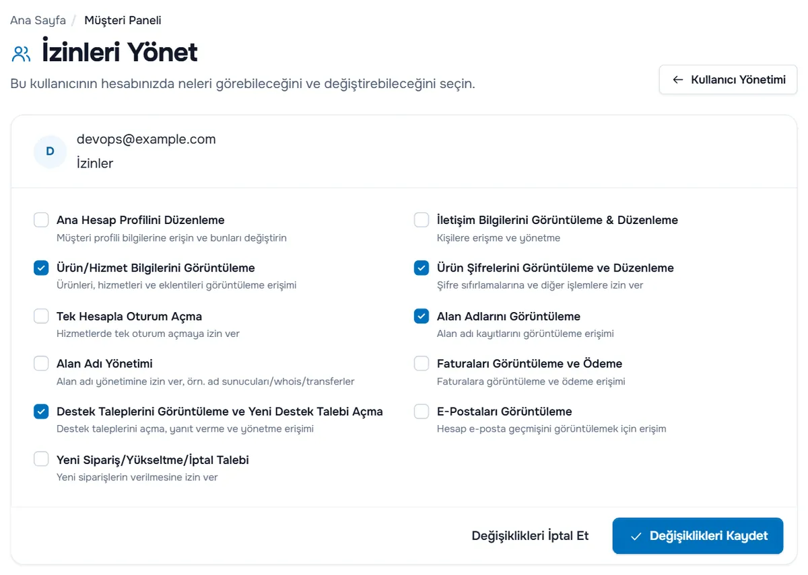
Task: Tick the Tek Hesapla Oturum Açma checkbox
Action: tap(41, 316)
